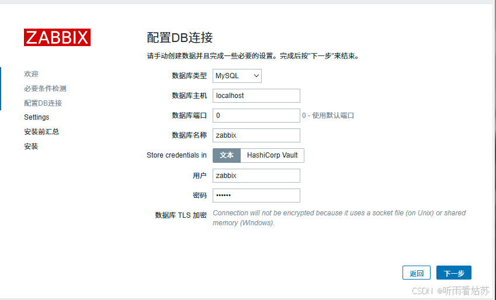Select HashiCorp Vault credentials option
The height and width of the screenshot is (300, 496).
[x=272, y=155]
